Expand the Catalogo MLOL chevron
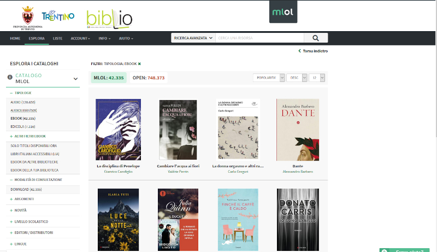 [75, 79]
